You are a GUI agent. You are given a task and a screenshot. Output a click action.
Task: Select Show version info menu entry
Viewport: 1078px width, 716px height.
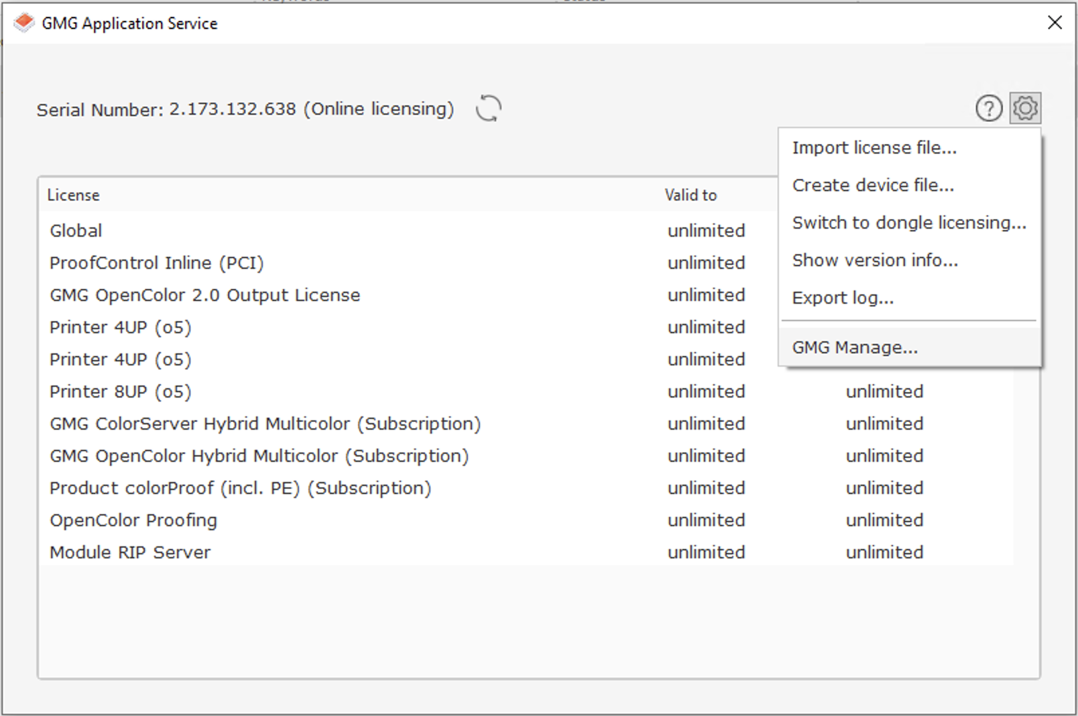(875, 260)
